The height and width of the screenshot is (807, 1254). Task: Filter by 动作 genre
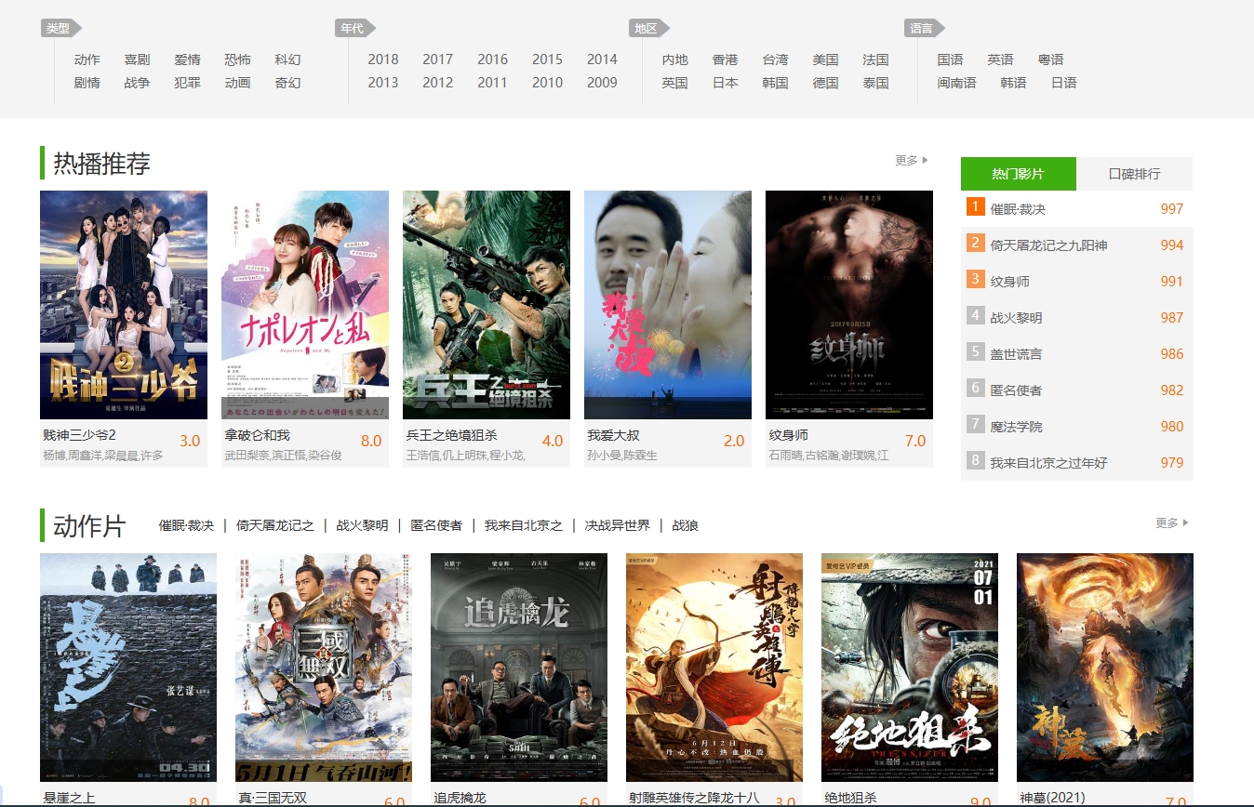(x=87, y=60)
